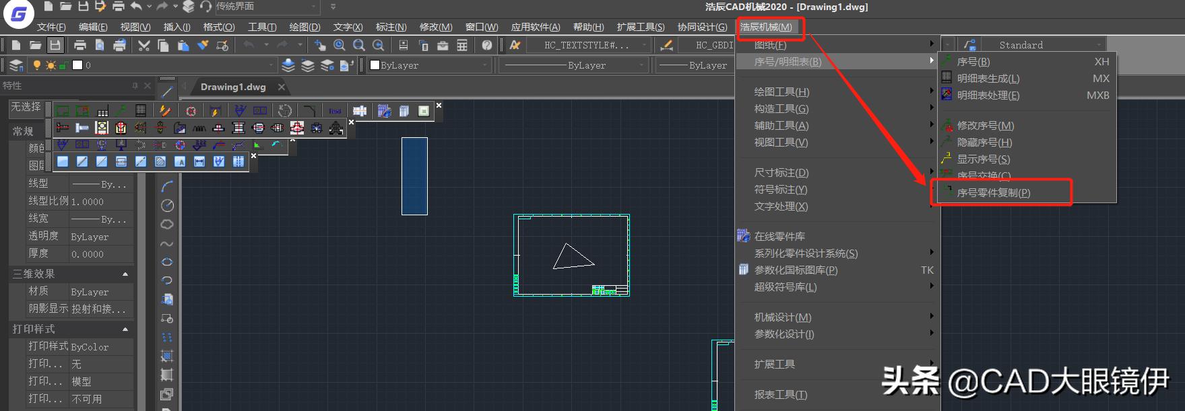Click the 线型比例 value 1.0000 field
Image resolution: width=1185 pixels, height=411 pixels.
coord(101,201)
